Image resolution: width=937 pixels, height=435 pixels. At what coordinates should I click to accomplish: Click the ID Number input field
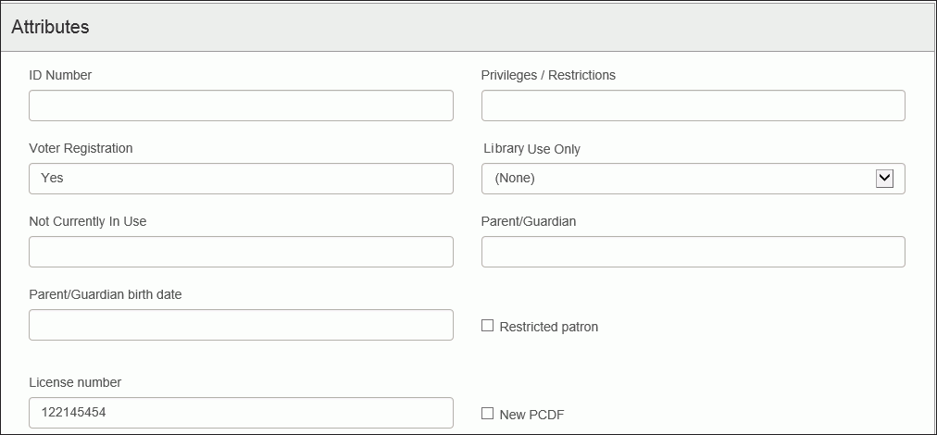(x=241, y=106)
